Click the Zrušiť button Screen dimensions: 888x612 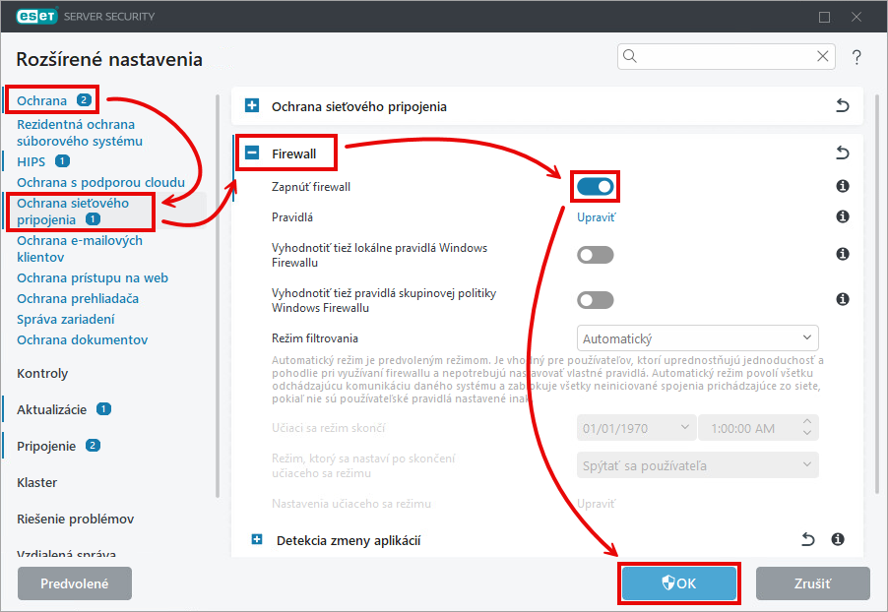point(812,583)
